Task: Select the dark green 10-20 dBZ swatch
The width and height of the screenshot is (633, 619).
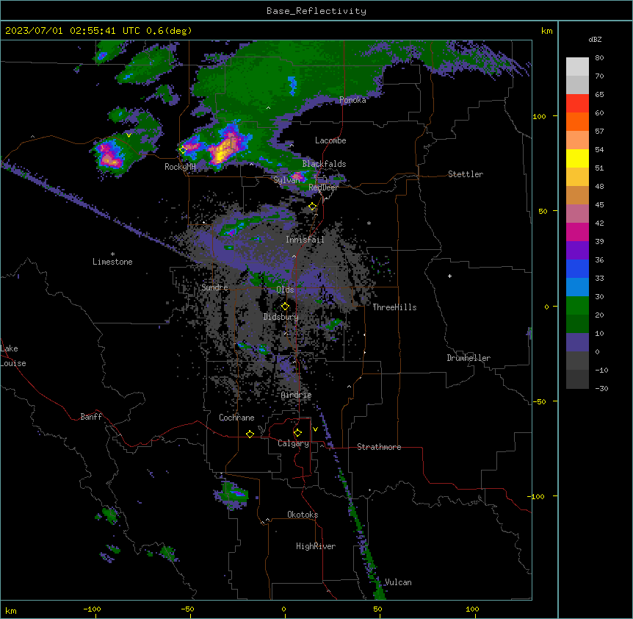Action: click(x=577, y=323)
